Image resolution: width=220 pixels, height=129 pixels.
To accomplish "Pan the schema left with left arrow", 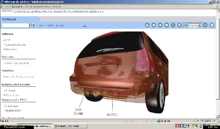I will pos(160,25).
